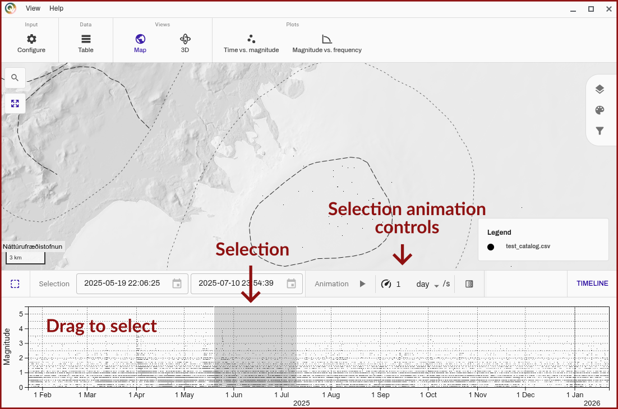Image resolution: width=618 pixels, height=409 pixels.
Task: Open calendar picker for selection end date
Action: click(x=291, y=283)
